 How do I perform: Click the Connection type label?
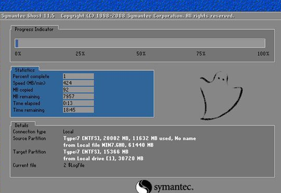pyautogui.click(x=29, y=132)
